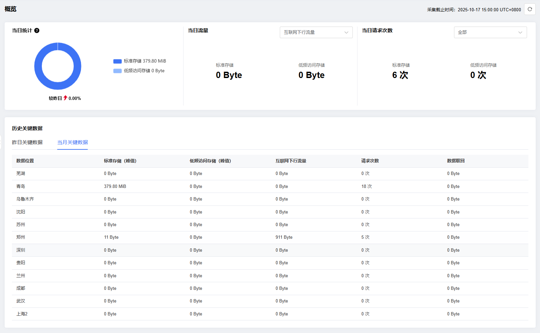Image resolution: width=540 pixels, height=333 pixels.
Task: Click the blue donut chart ring
Action: point(37,66)
